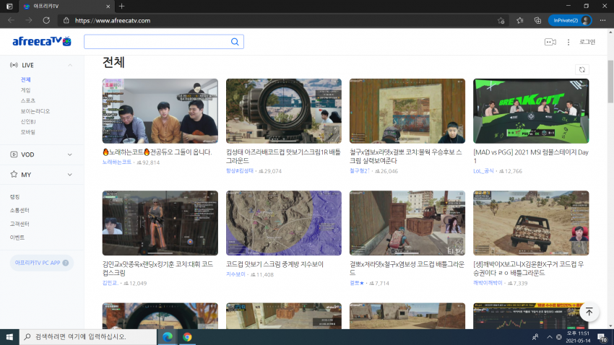Screen dimensions: 614x345
Task: Click the afreecaTV logo
Action: 42,41
